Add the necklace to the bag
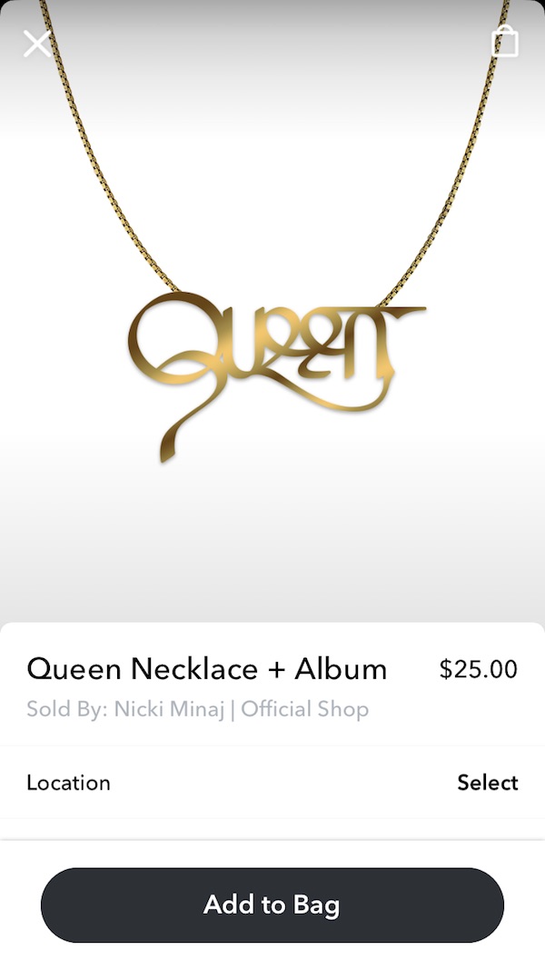545x970 pixels. [272, 905]
